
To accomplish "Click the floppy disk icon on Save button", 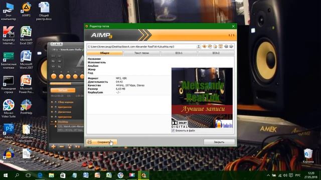I will tap(89, 142).
